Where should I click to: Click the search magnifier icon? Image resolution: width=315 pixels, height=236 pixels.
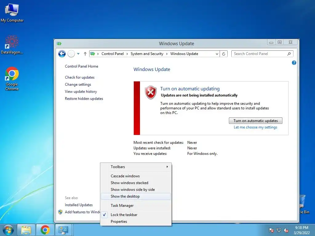coord(289,54)
